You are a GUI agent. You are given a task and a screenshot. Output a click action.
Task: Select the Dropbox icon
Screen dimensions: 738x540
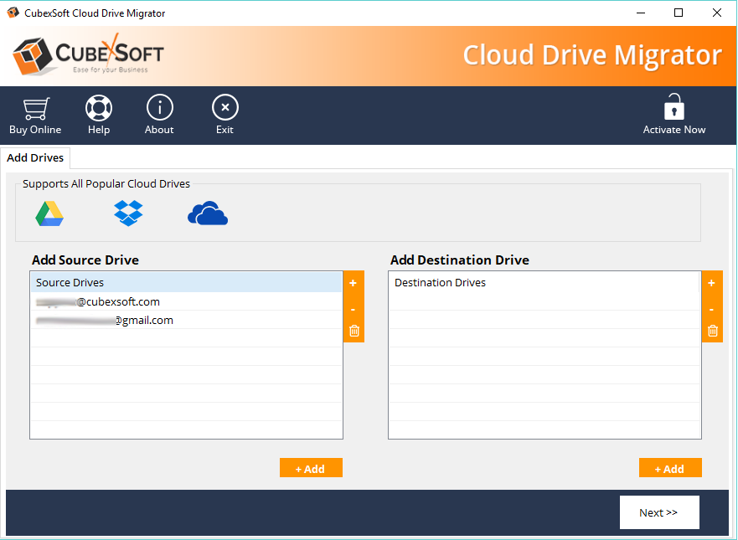(x=128, y=213)
